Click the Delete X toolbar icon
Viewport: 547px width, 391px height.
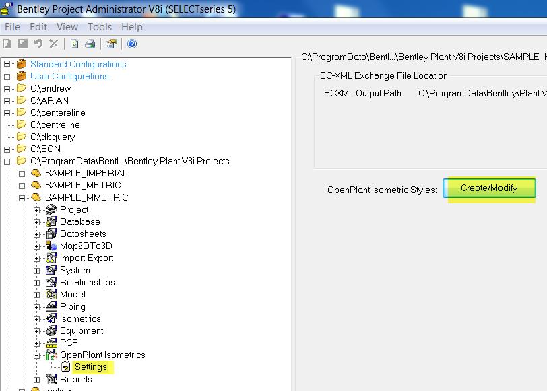pyautogui.click(x=53, y=44)
